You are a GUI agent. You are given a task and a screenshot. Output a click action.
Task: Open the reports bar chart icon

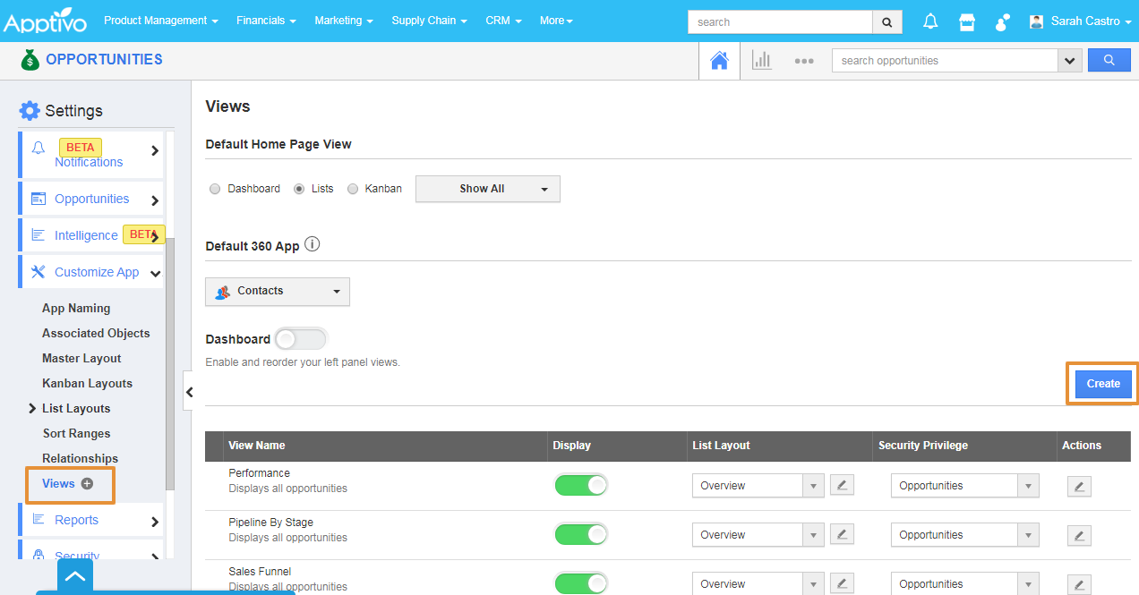tap(762, 61)
